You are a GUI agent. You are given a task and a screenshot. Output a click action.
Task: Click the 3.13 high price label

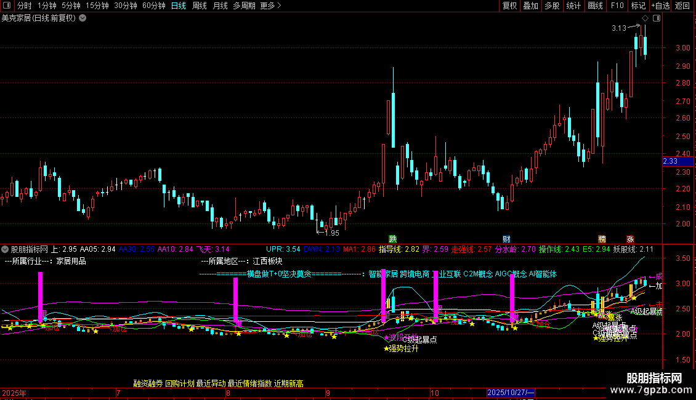click(x=619, y=28)
